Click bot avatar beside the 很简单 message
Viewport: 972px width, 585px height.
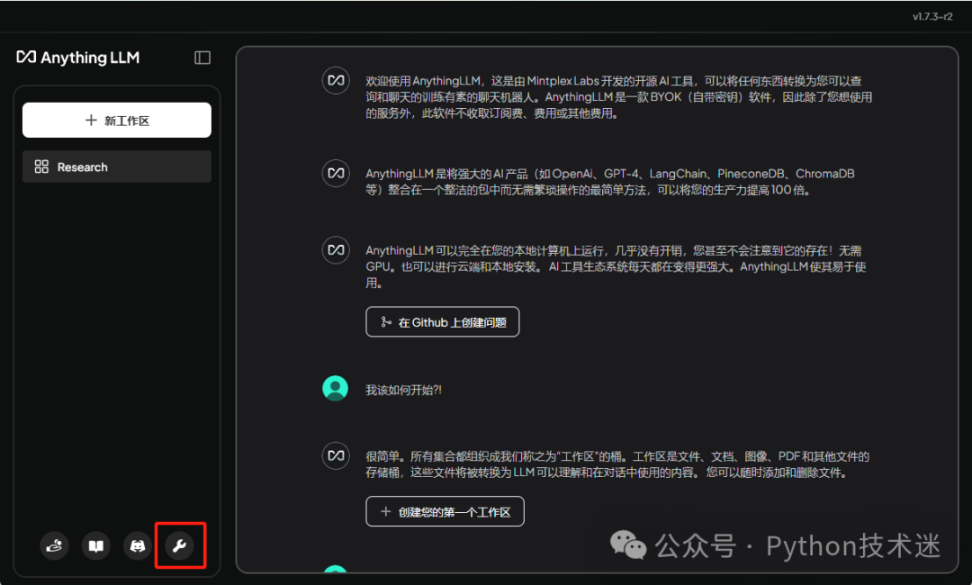point(336,456)
